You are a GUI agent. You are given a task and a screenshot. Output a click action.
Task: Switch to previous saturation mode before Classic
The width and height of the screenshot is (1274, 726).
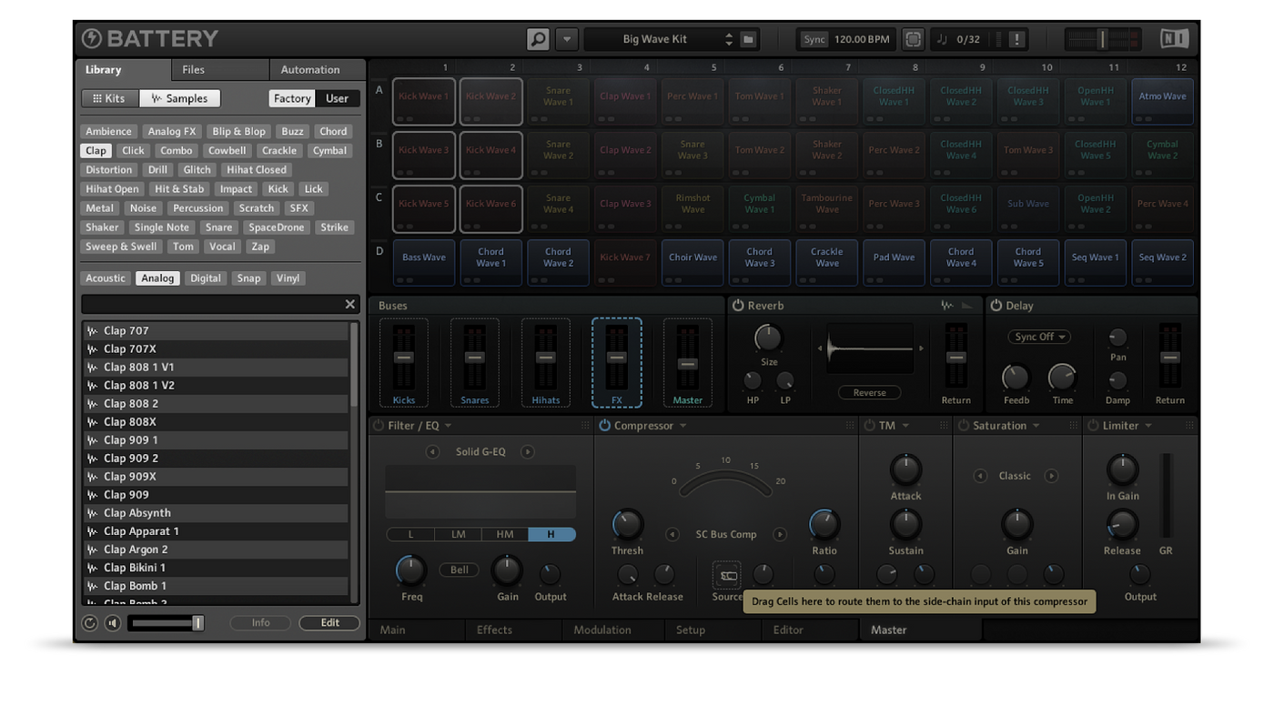pos(980,476)
